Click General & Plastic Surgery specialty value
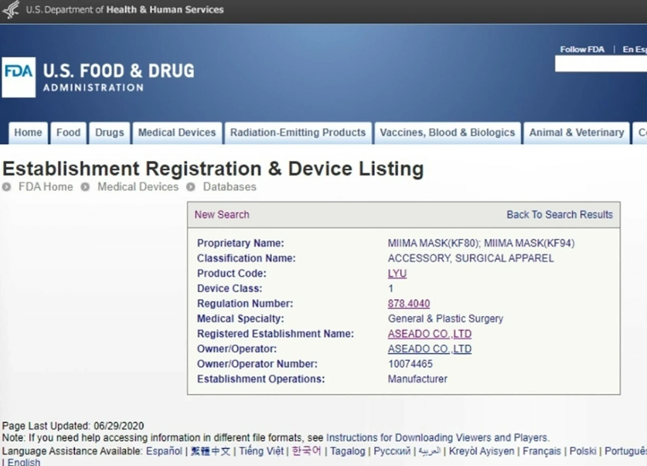Screen dimensions: 647x466 [446, 319]
